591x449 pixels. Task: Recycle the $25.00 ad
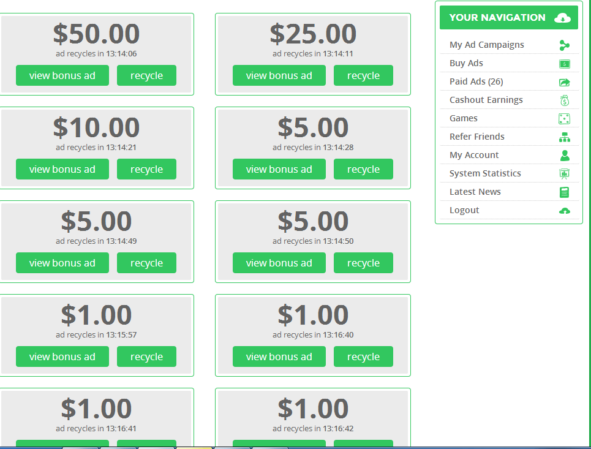pos(363,76)
